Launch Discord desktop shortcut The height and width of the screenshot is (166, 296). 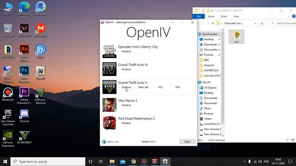click(24, 116)
